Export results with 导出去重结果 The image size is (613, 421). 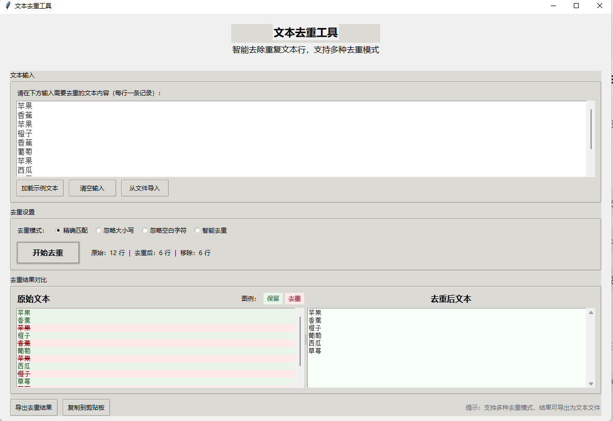click(34, 407)
